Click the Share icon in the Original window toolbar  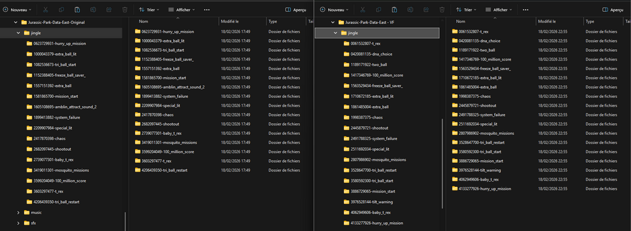pos(109,9)
